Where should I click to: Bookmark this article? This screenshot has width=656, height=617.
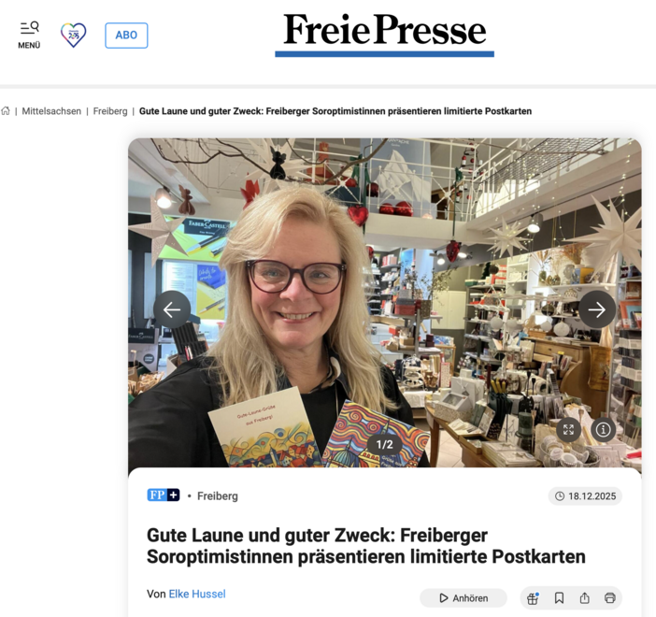[x=559, y=598]
